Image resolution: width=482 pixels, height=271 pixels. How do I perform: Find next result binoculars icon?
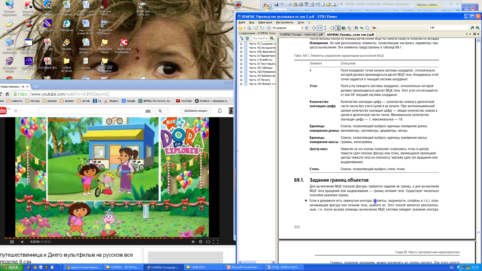[477, 28]
